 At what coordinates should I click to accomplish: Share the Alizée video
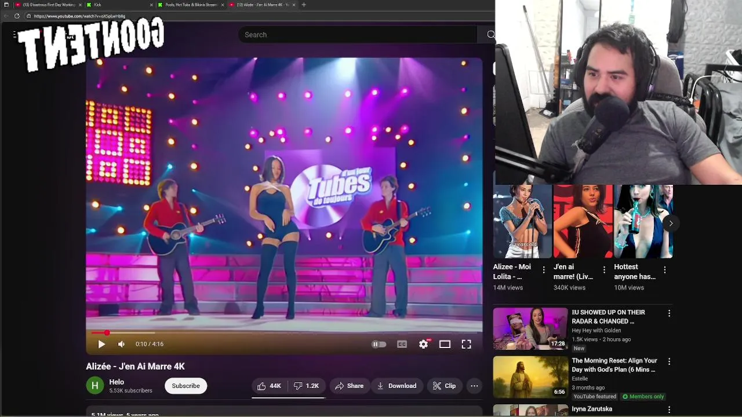click(349, 386)
